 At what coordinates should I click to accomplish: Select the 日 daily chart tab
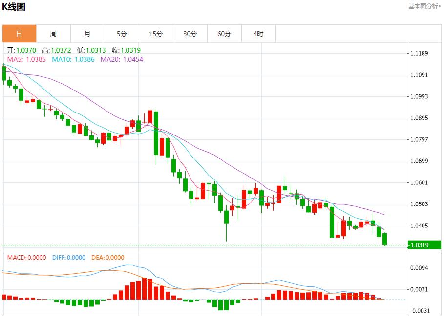click(x=19, y=34)
